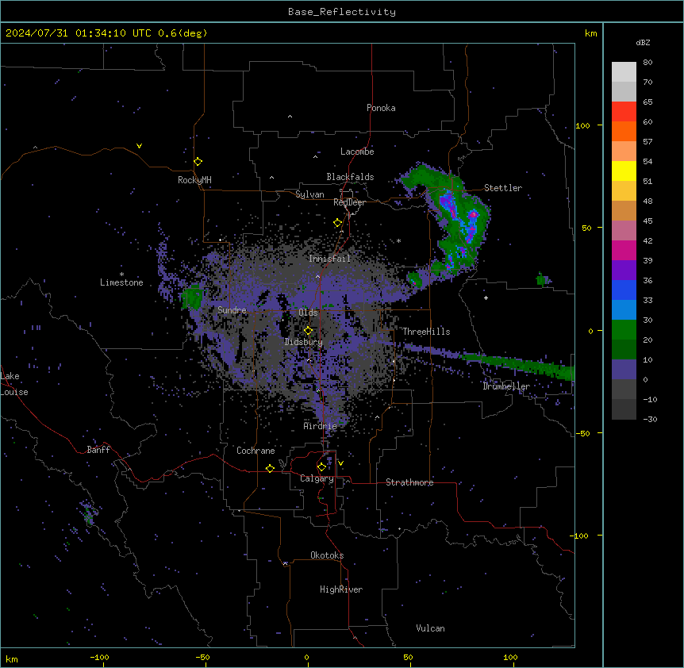Click the Olds city label
The width and height of the screenshot is (684, 668).
pyautogui.click(x=308, y=313)
